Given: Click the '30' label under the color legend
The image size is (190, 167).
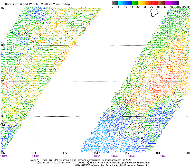Looking at the screenshot, I should tap(151, 7).
